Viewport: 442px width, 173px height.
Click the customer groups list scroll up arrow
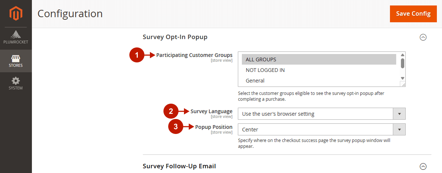(x=402, y=55)
